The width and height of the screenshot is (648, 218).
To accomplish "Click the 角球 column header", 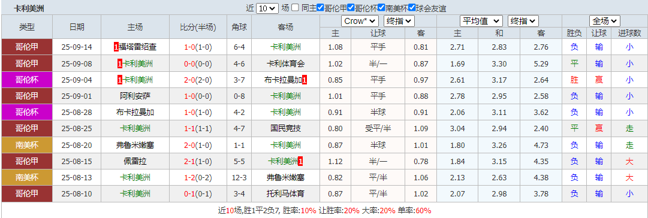I will [x=239, y=27].
